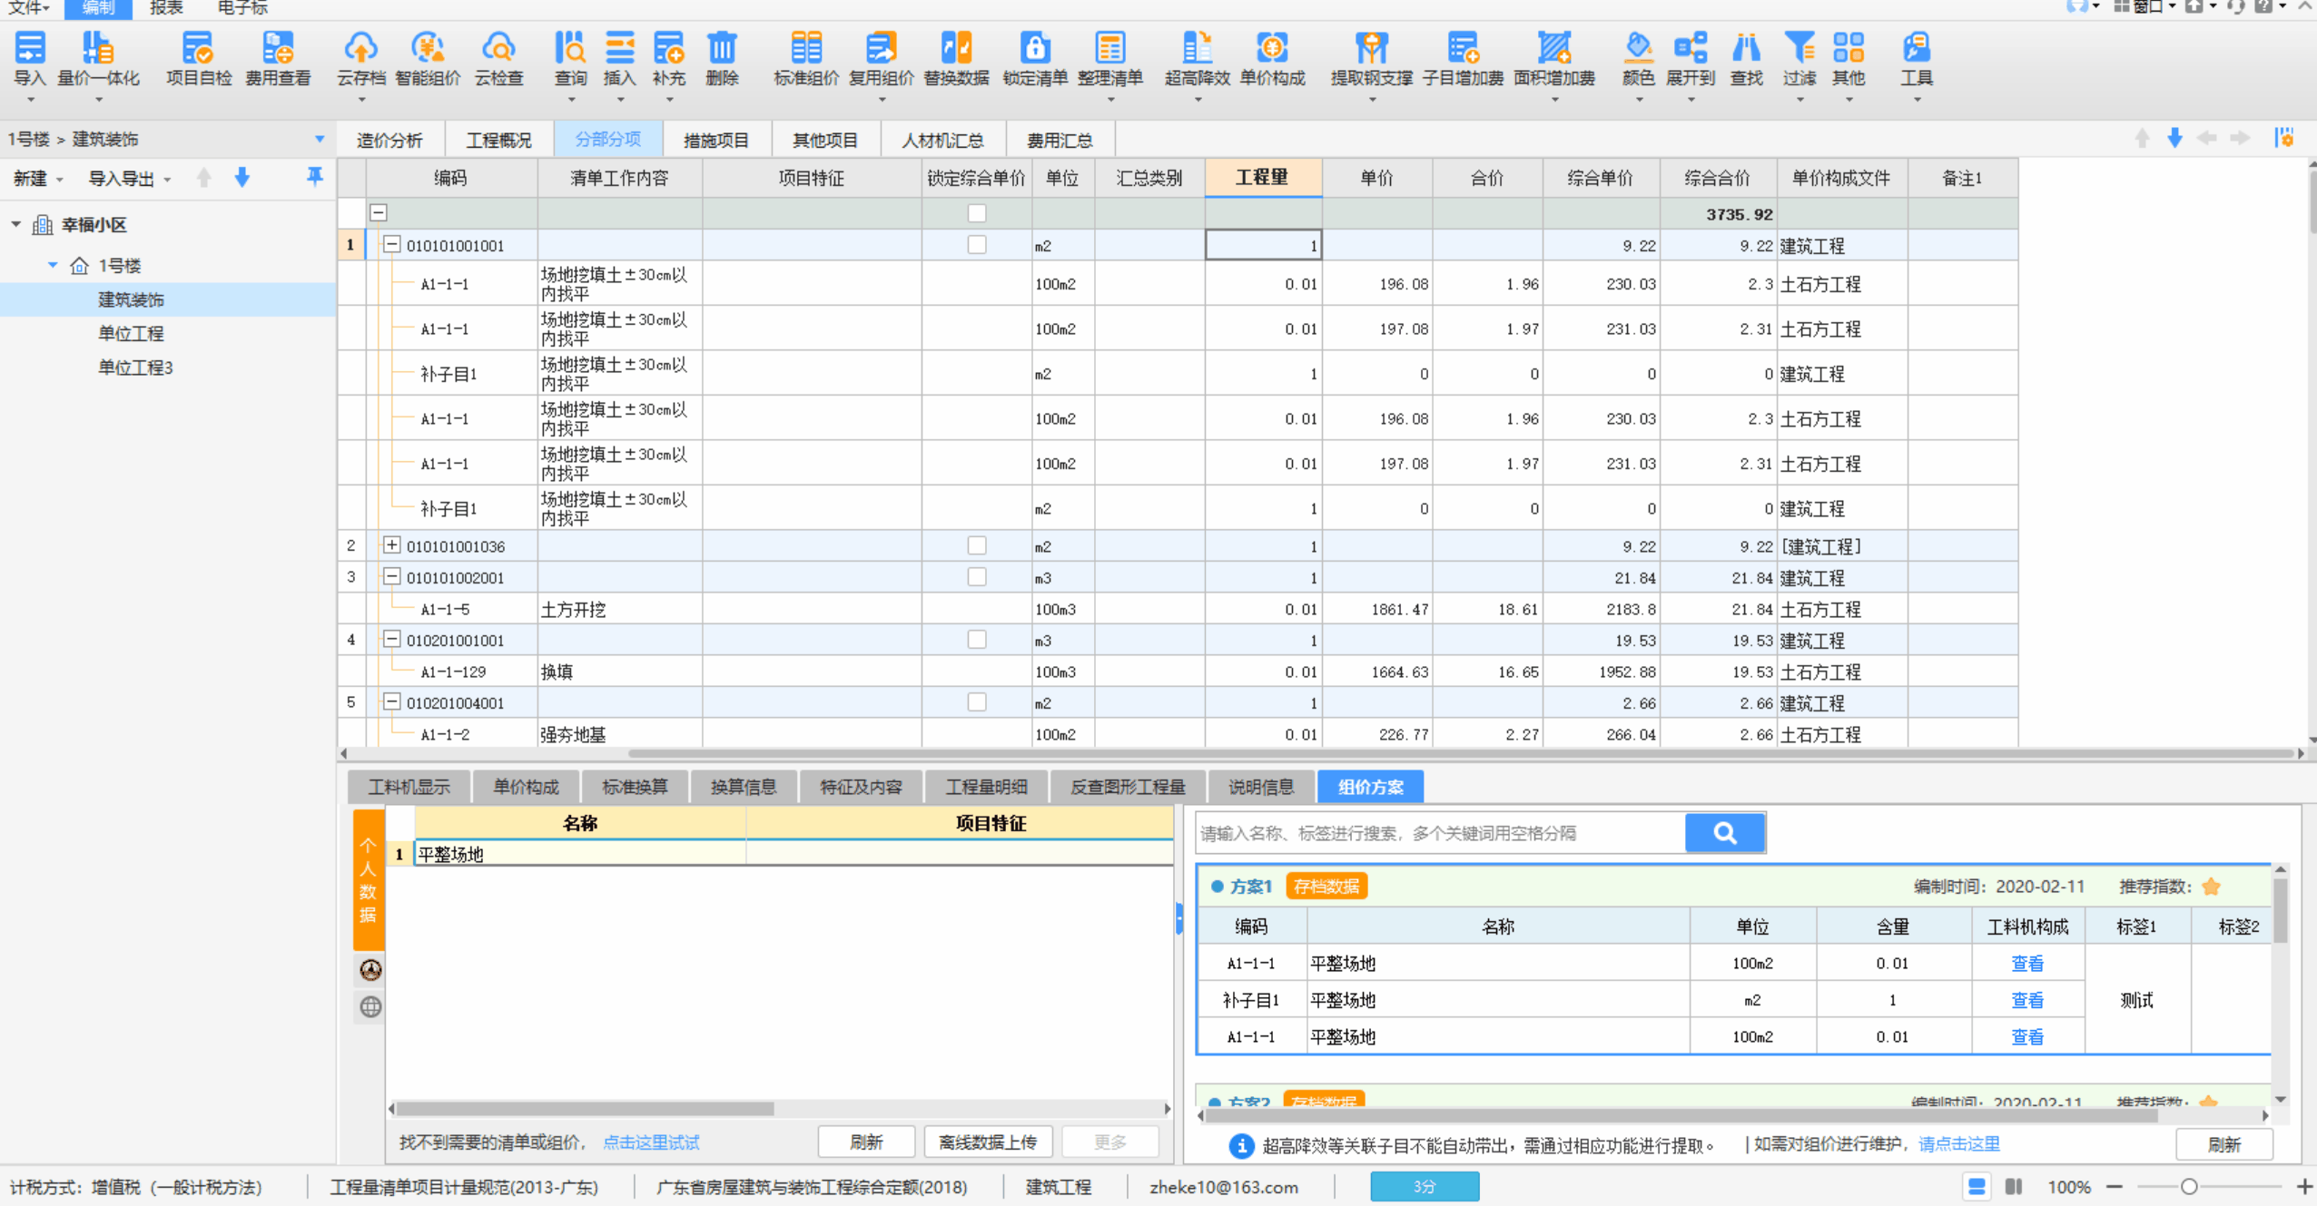Open the 单价构成 bottom panel tab
This screenshot has width=2317, height=1206.
click(x=526, y=787)
